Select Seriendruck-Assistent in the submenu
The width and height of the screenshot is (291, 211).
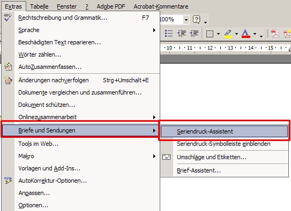point(224,131)
